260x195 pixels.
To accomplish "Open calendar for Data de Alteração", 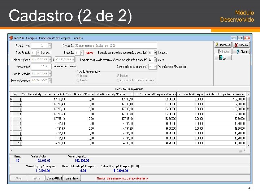I will (x=49, y=81).
